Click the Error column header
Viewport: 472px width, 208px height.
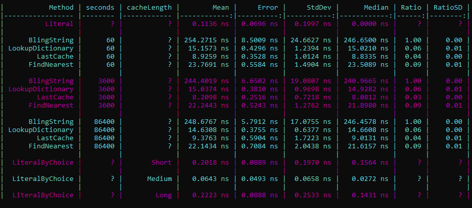point(268,8)
